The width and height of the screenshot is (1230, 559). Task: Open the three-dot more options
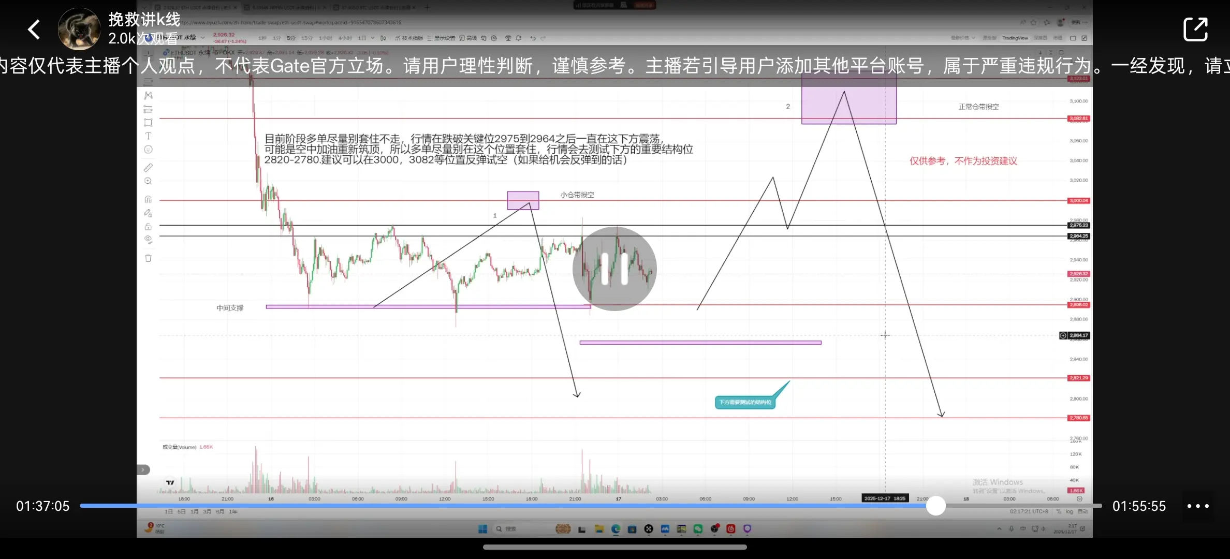(x=1197, y=506)
